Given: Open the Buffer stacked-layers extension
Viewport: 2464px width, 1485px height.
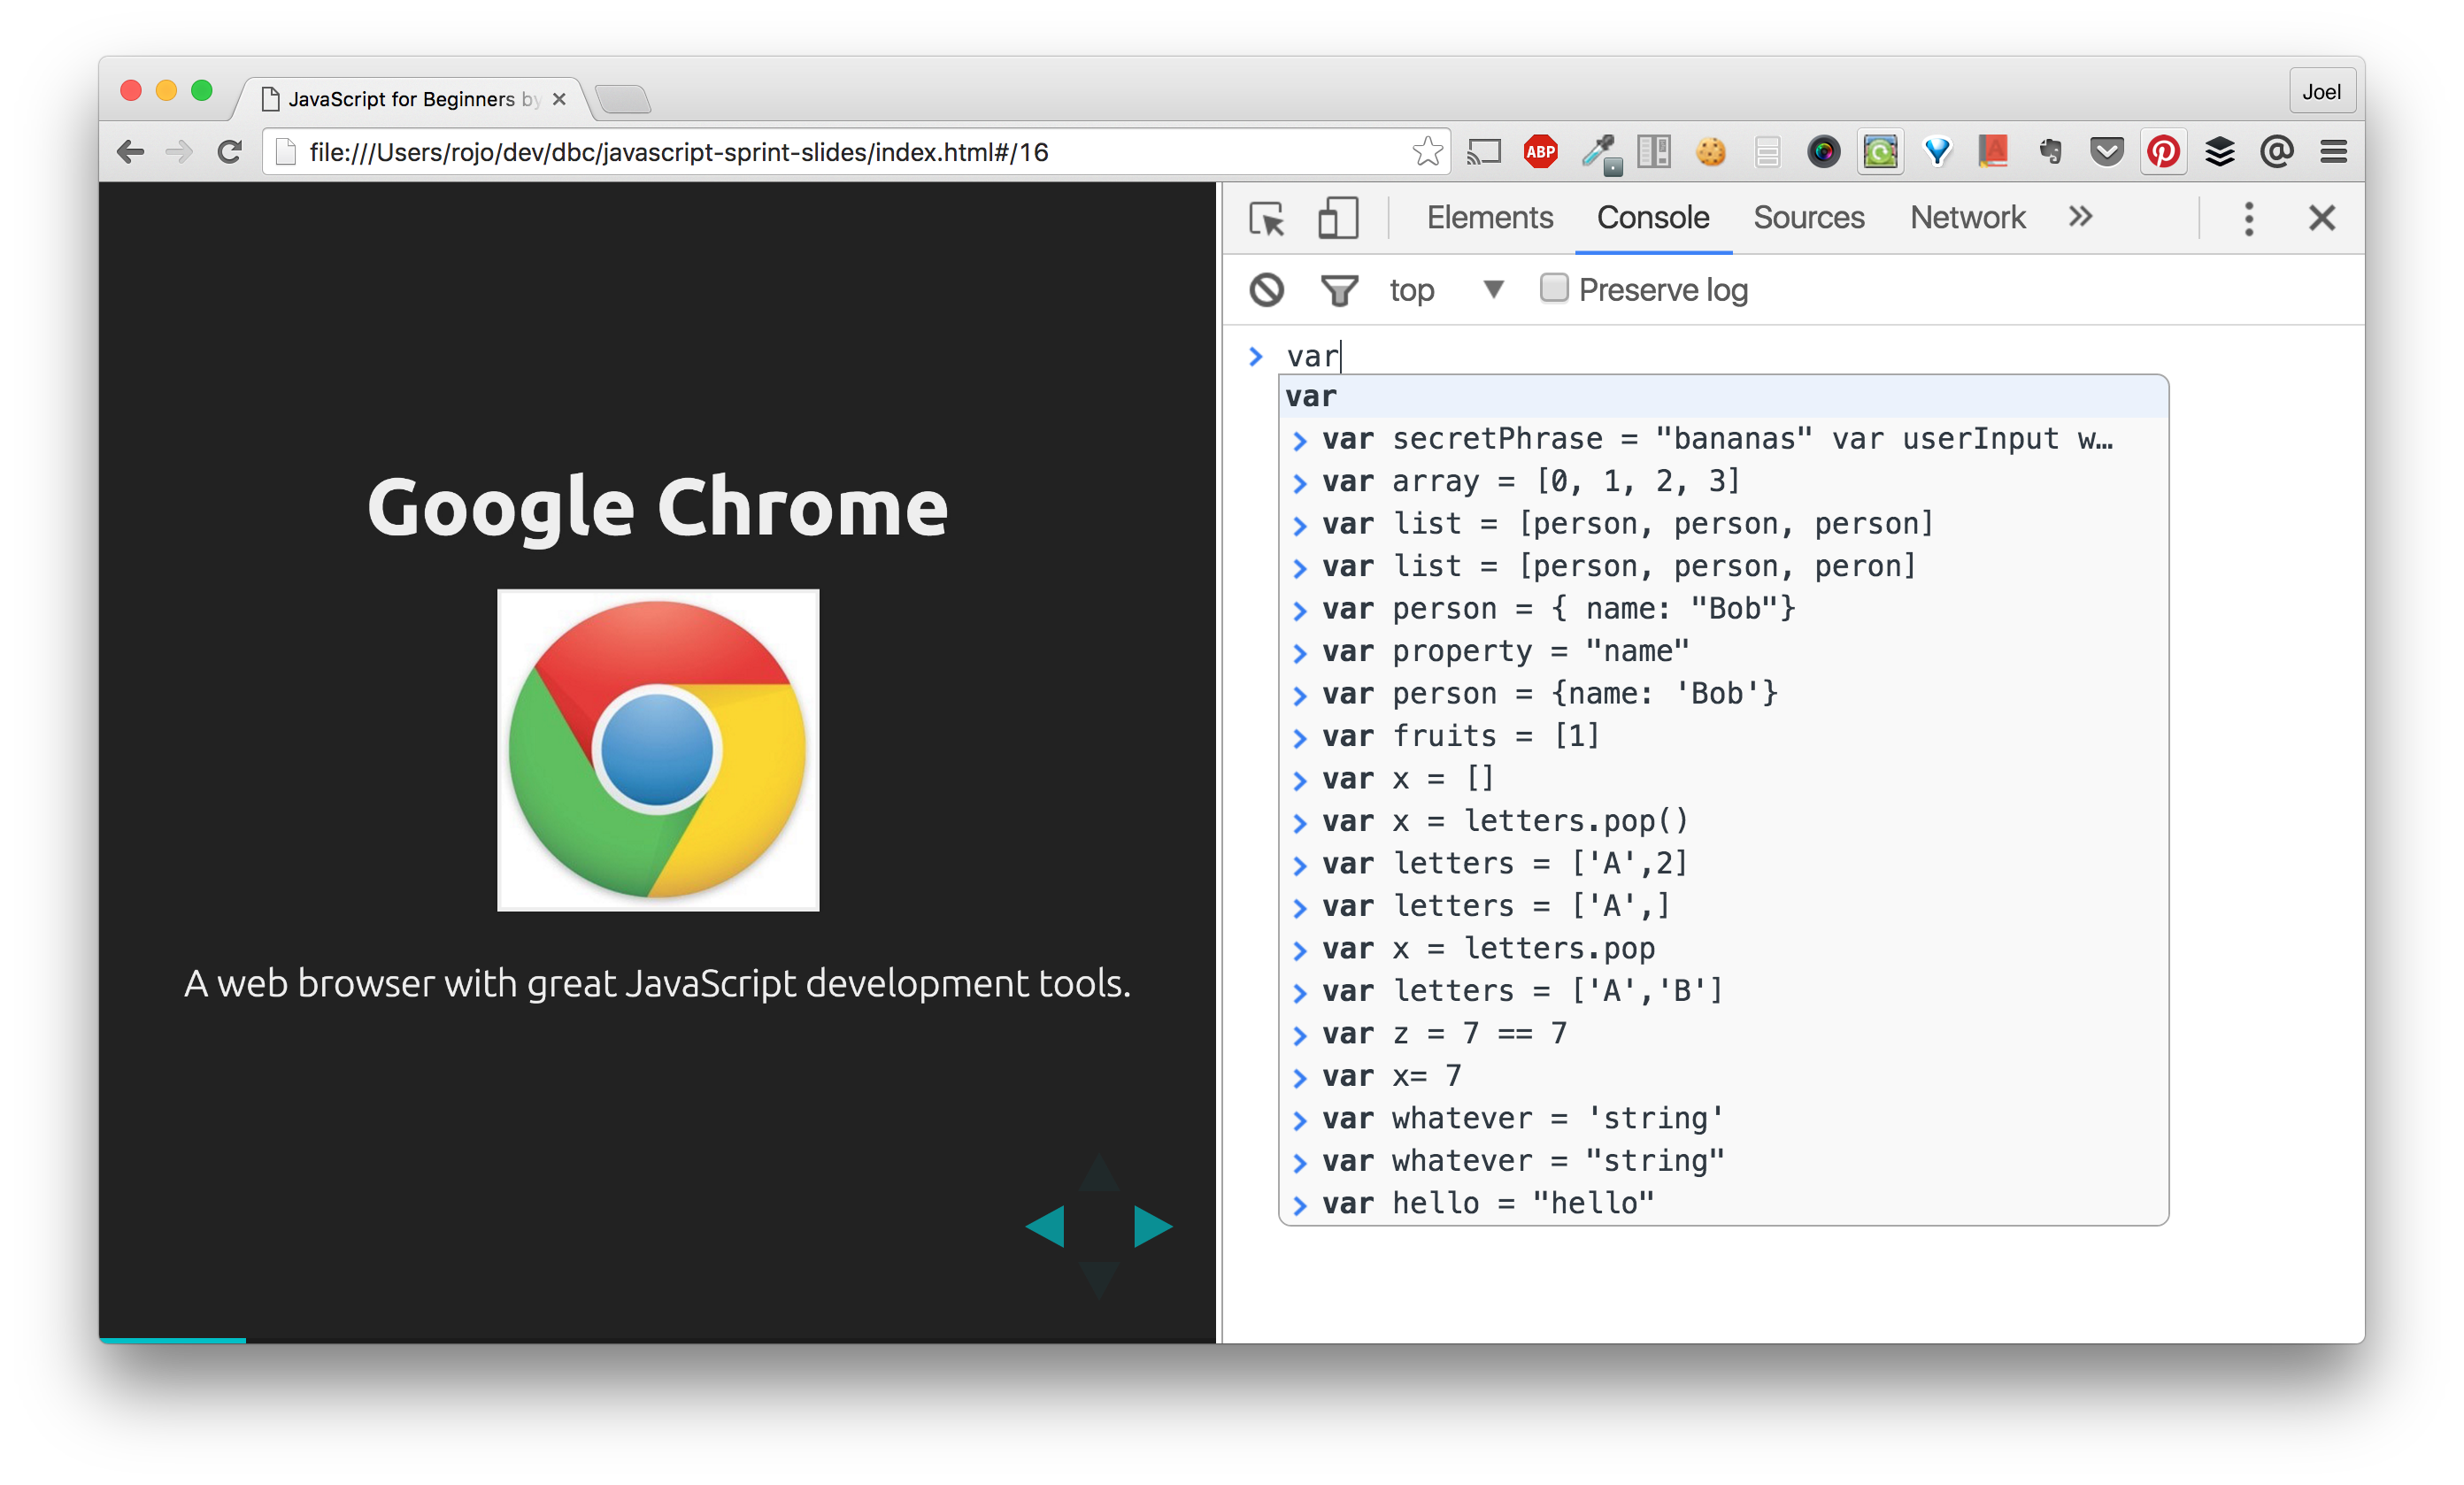Looking at the screenshot, I should tap(2220, 152).
